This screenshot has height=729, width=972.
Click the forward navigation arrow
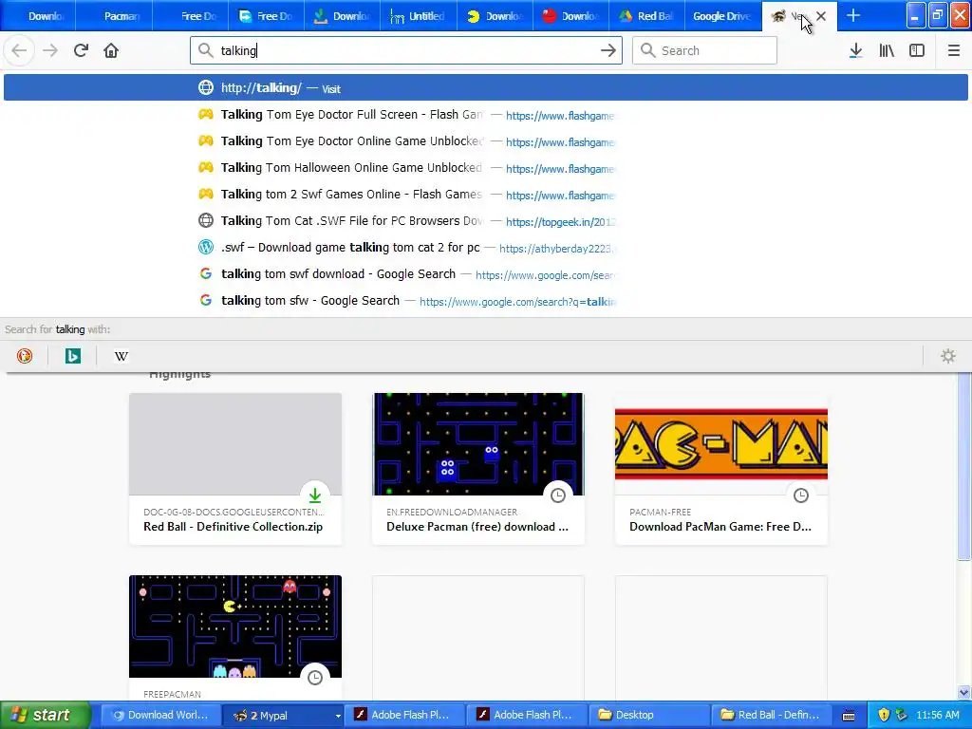click(50, 51)
